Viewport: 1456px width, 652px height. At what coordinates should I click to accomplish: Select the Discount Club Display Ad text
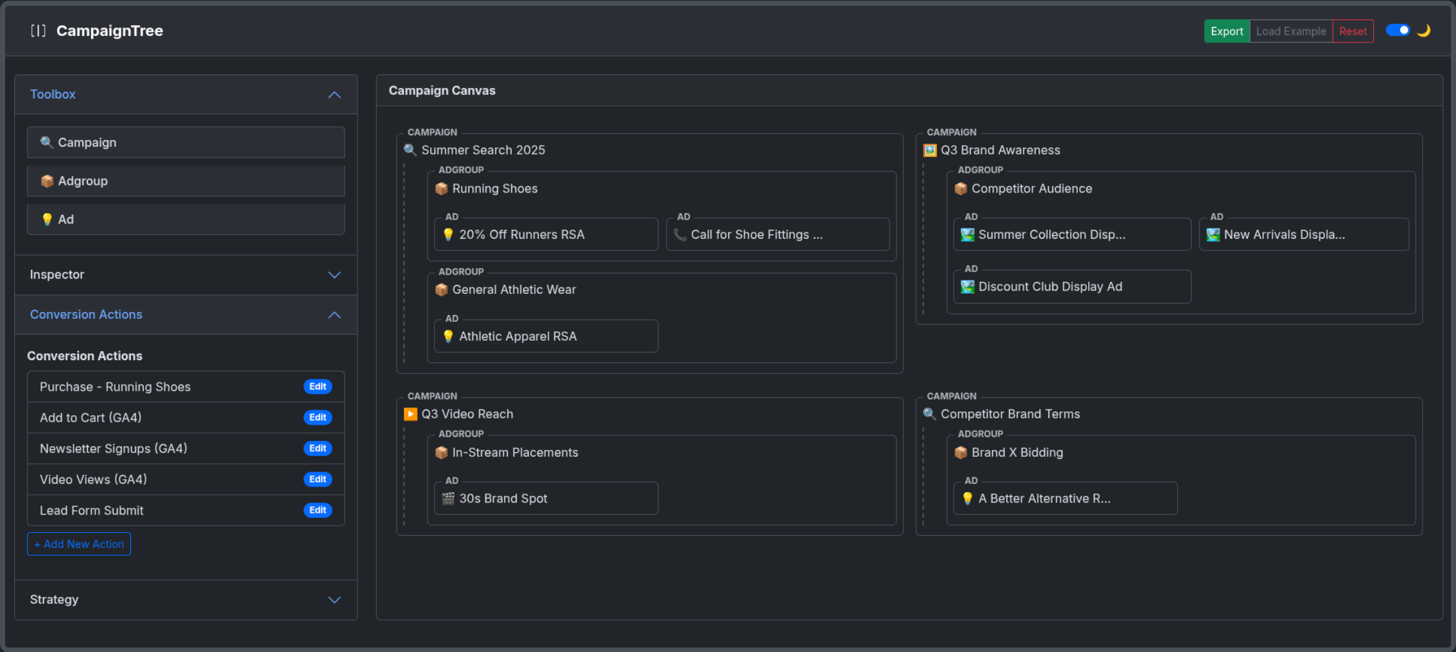[1050, 287]
